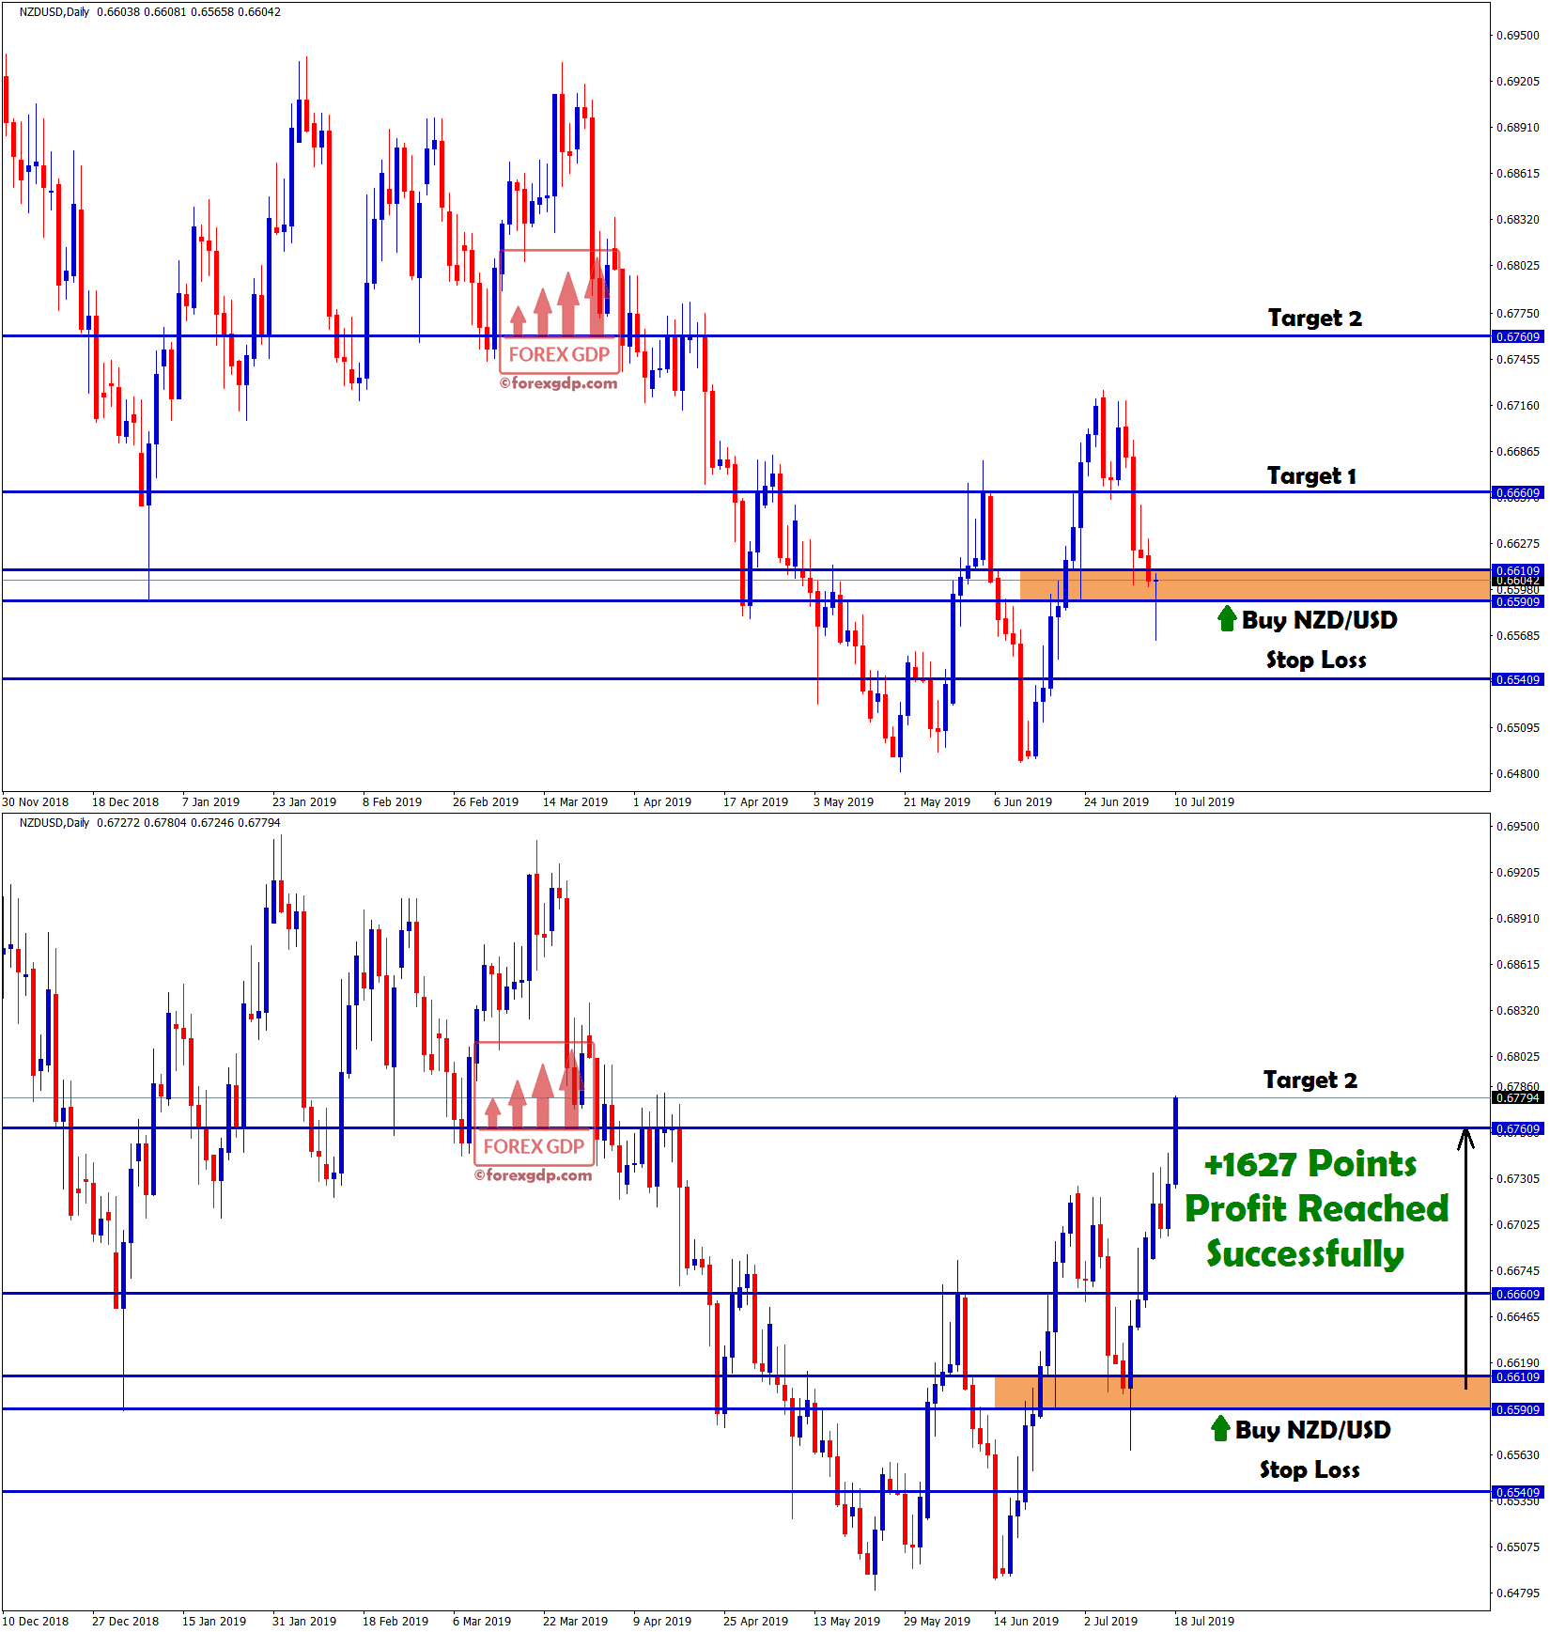Viewport: 1550px width, 1632px height.
Task: Click the 0.64800 value on the price axis
Action: click(1518, 774)
